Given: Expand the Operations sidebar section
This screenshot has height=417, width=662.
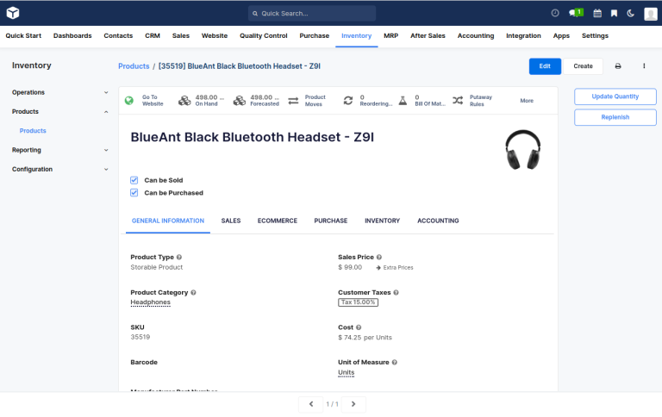Looking at the screenshot, I should click(59, 92).
